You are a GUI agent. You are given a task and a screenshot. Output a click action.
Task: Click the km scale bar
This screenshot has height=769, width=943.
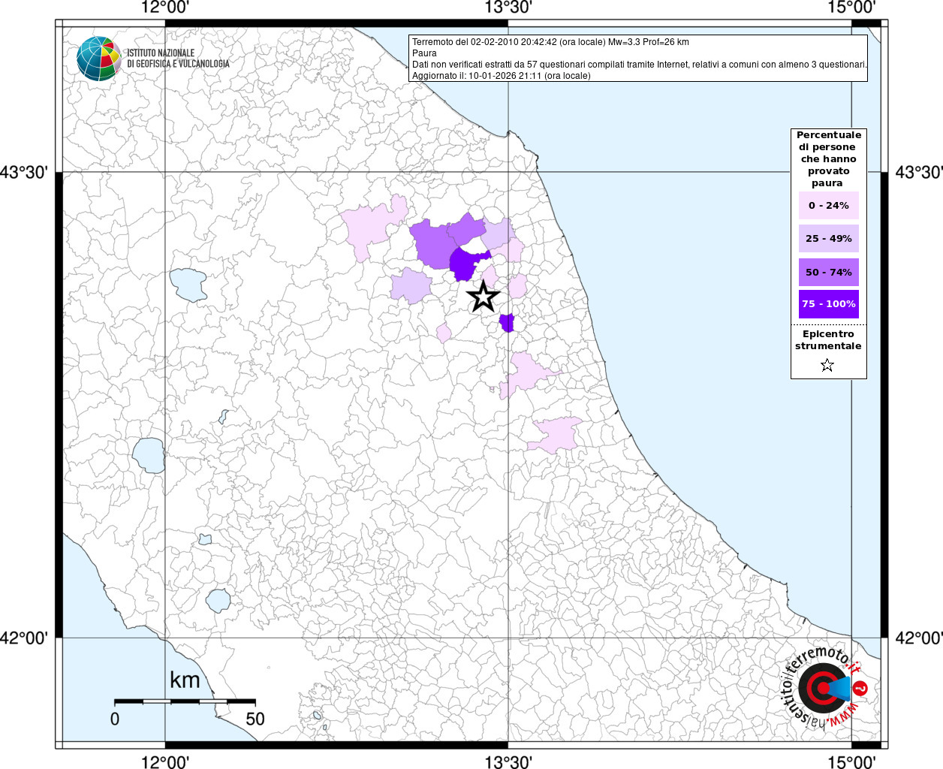(x=185, y=701)
